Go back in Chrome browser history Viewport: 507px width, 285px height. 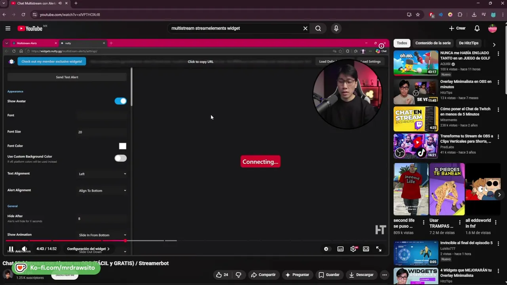pos(4,15)
